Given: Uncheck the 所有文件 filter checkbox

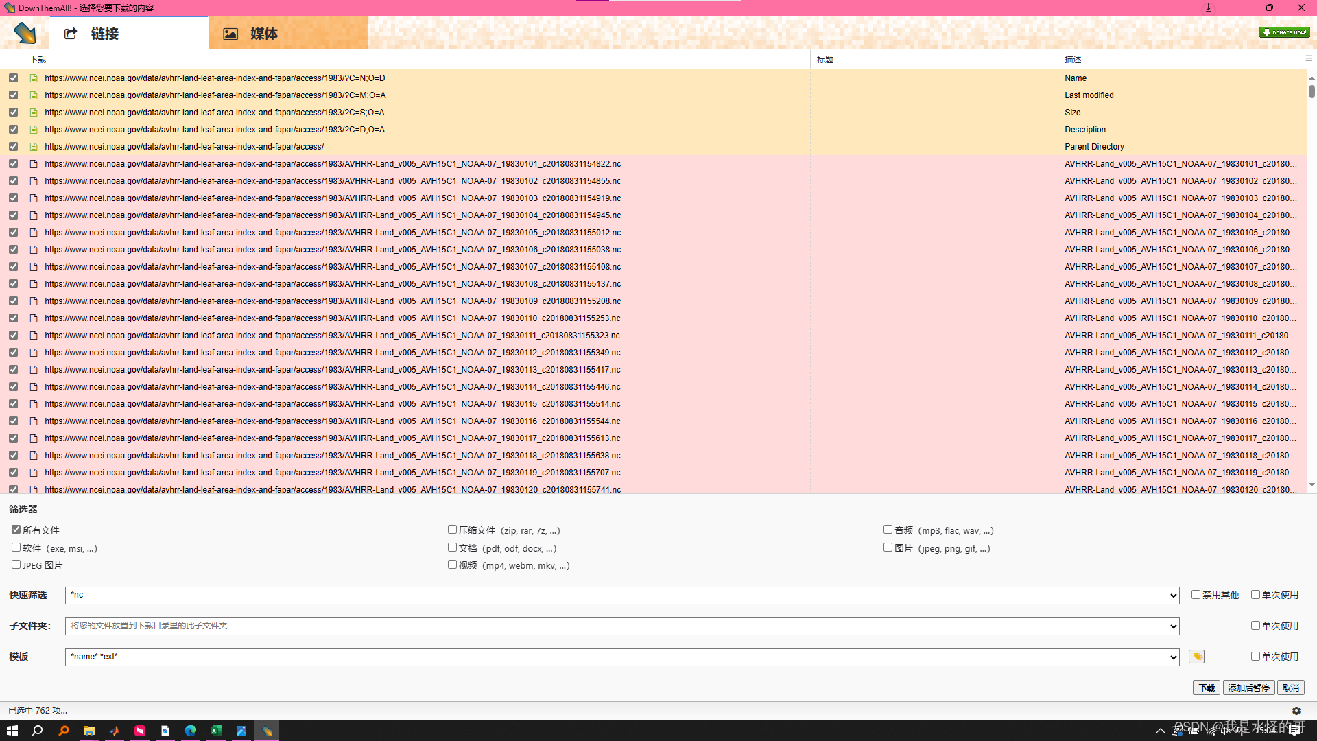Looking at the screenshot, I should coord(16,530).
